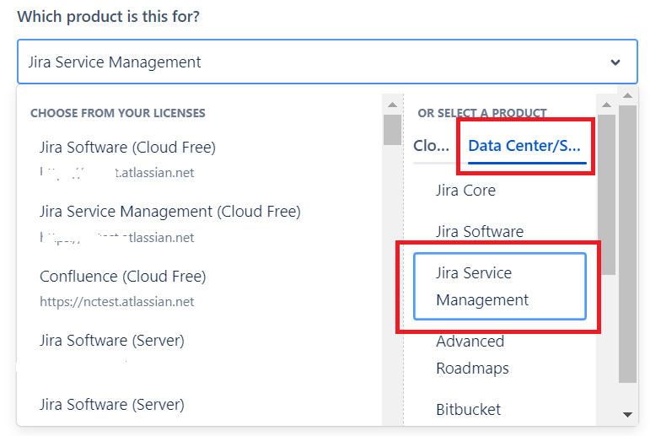The height and width of the screenshot is (436, 661).
Task: Click the product field showing Jira Service Management
Action: [312, 62]
